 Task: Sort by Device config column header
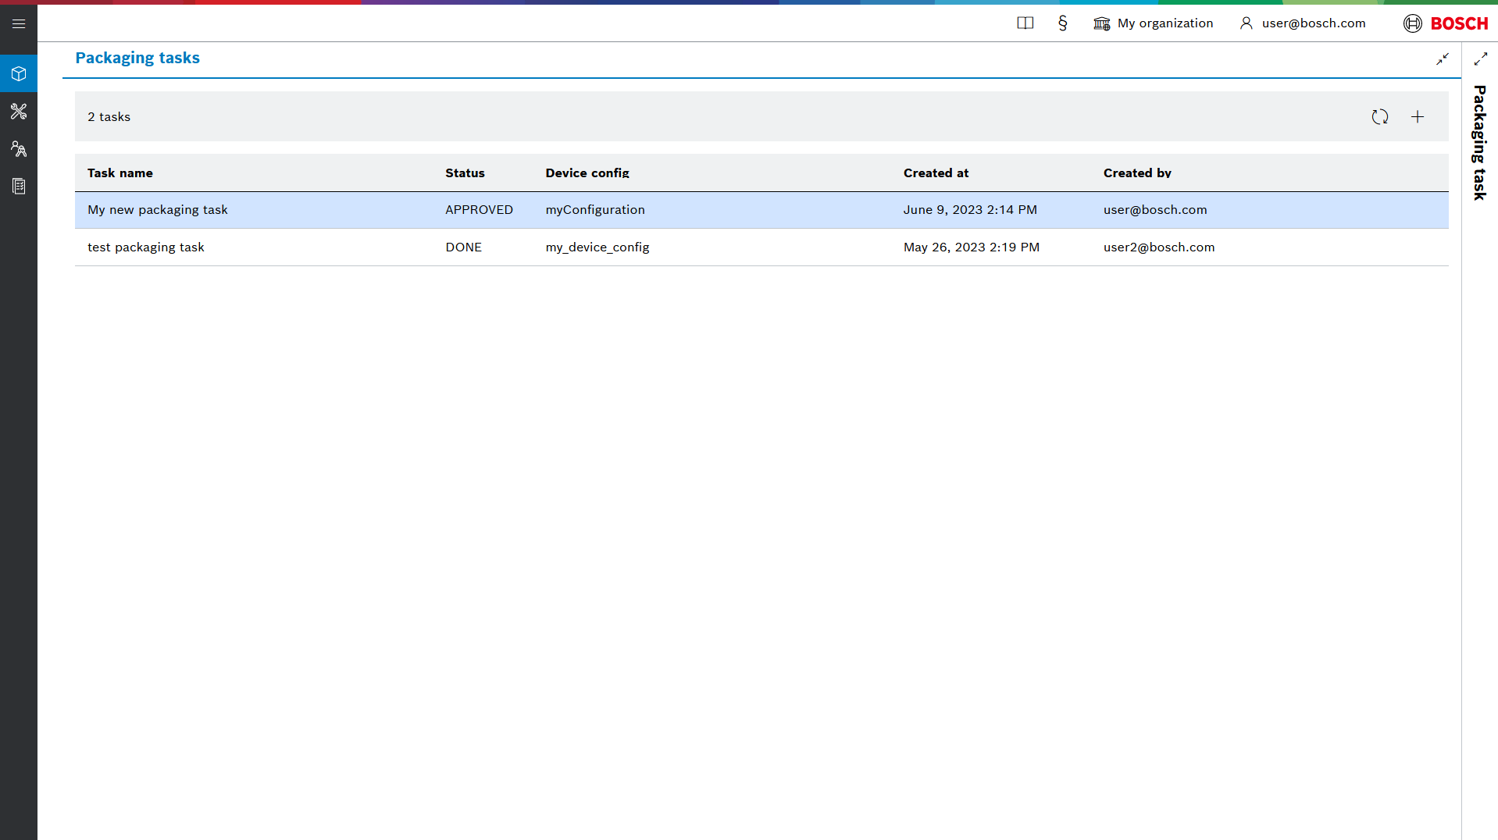[587, 173]
